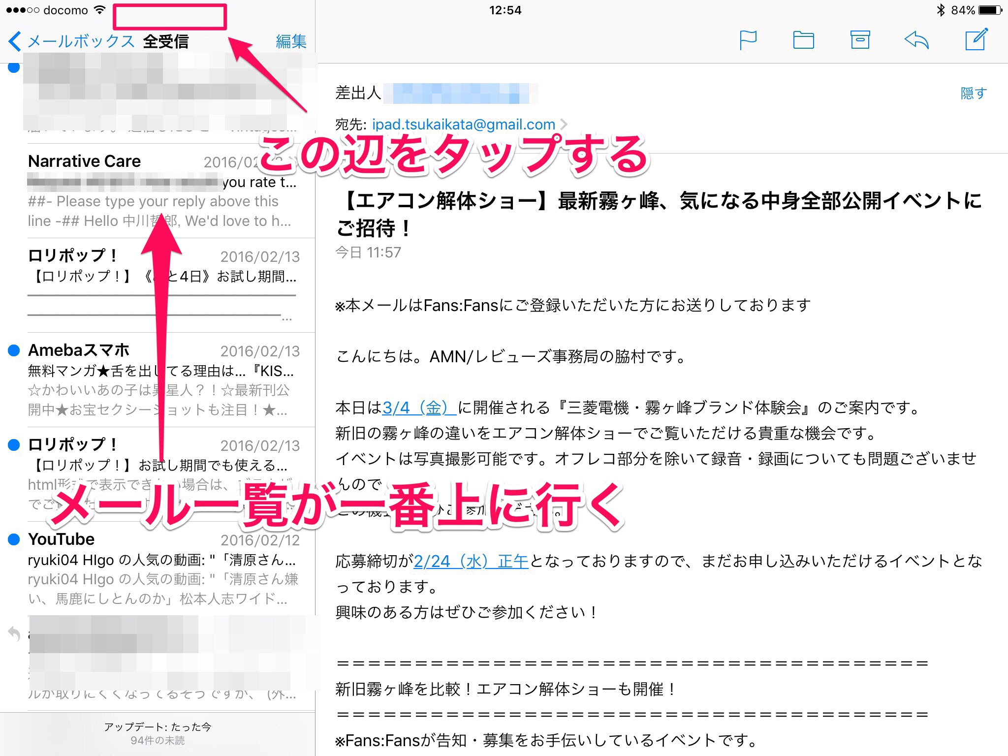Tap the 12:54 clock in the status bar

pyautogui.click(x=505, y=10)
